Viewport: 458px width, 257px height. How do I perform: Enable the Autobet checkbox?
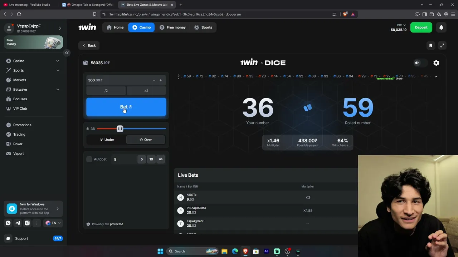pos(89,159)
